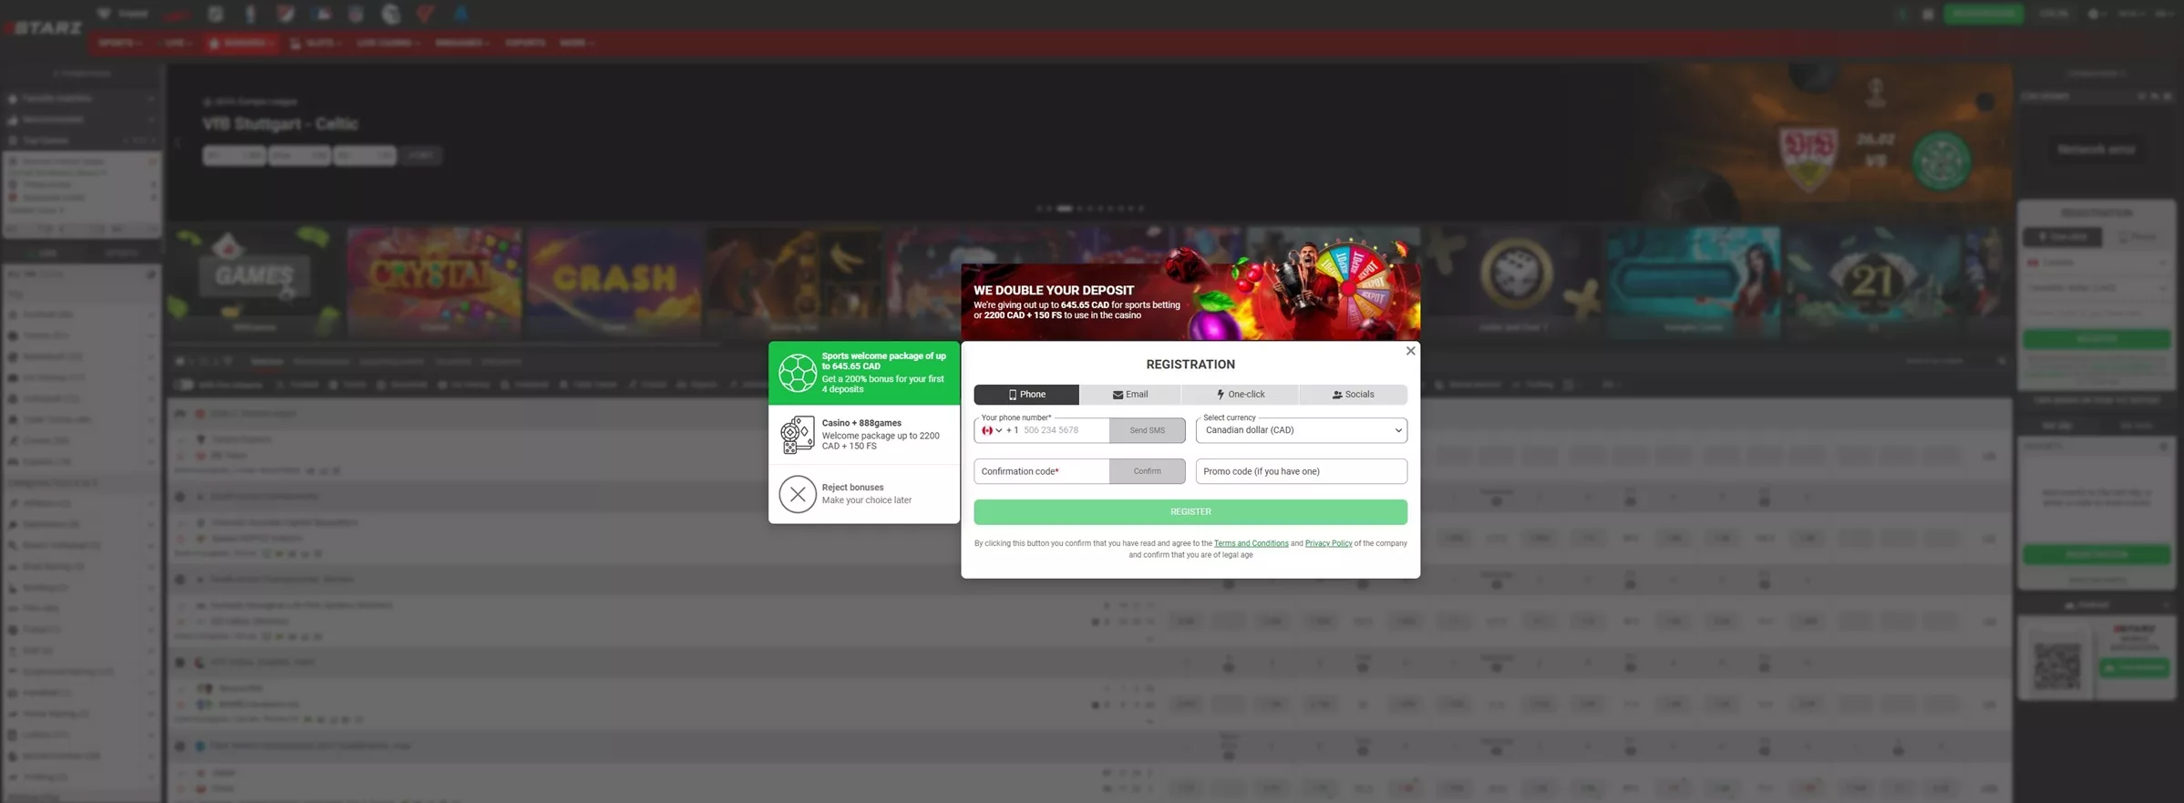Open the Privacy Policy link
Viewport: 2184px width, 803px height.
tap(1328, 543)
